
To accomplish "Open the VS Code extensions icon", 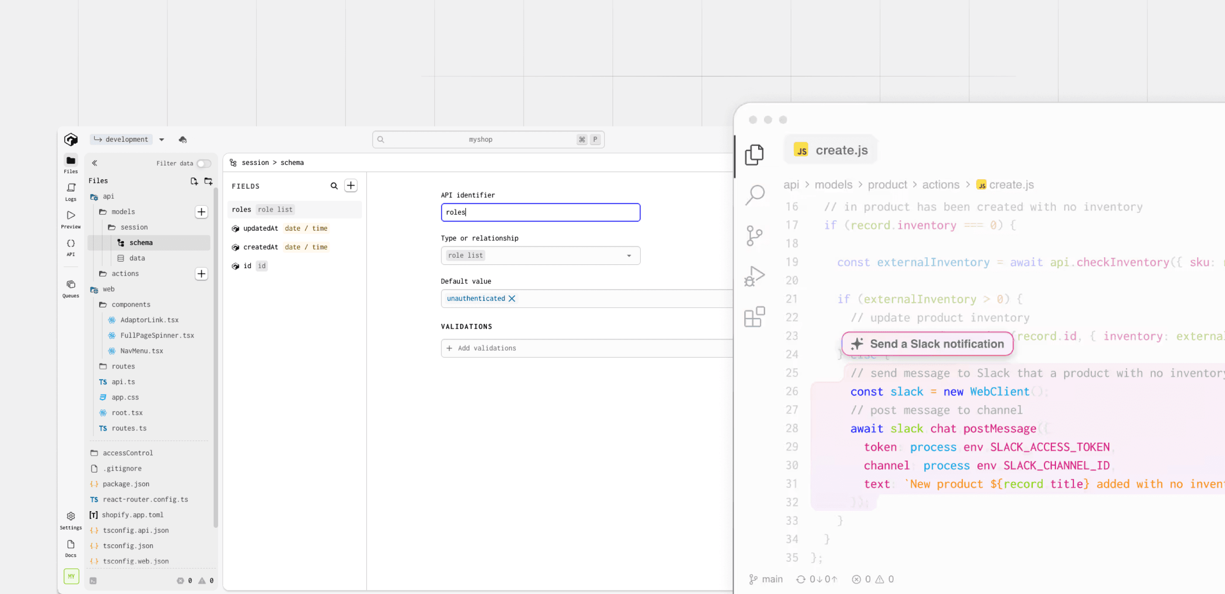I will 754,317.
